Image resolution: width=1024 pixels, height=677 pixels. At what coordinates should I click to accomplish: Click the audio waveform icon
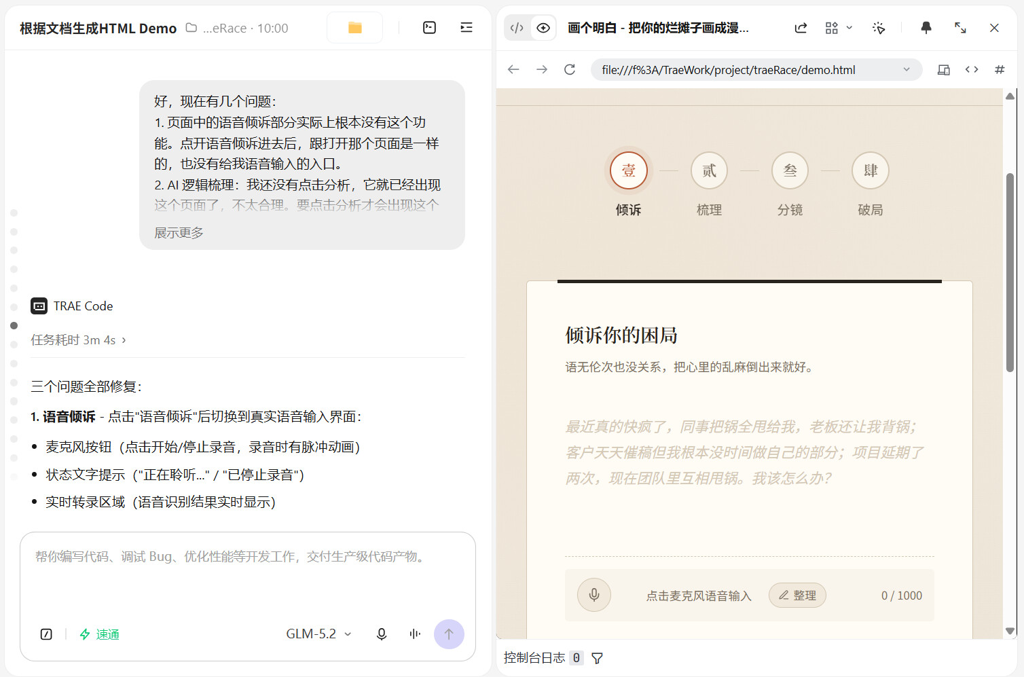coord(415,634)
